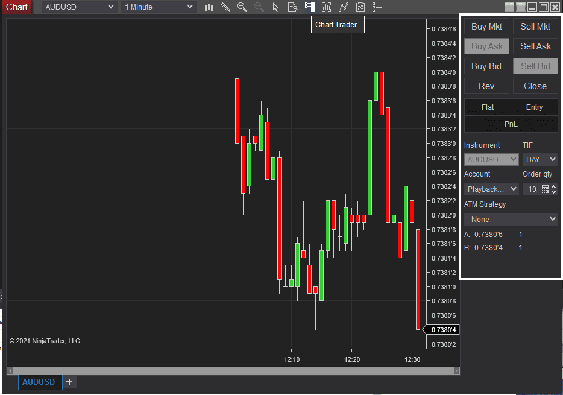Click the Chart menu label
The width and height of the screenshot is (563, 395).
click(16, 7)
